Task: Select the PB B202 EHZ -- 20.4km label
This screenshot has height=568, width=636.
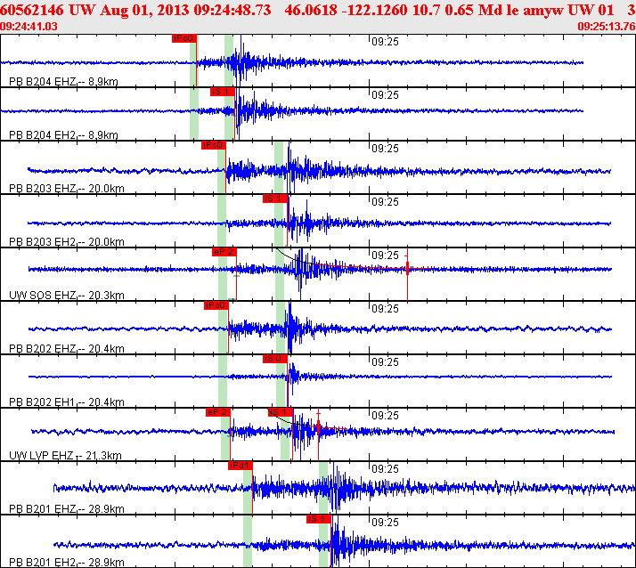Action: tap(67, 349)
